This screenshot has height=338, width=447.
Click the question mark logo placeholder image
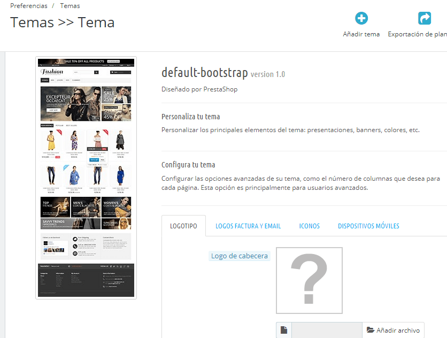point(309,280)
